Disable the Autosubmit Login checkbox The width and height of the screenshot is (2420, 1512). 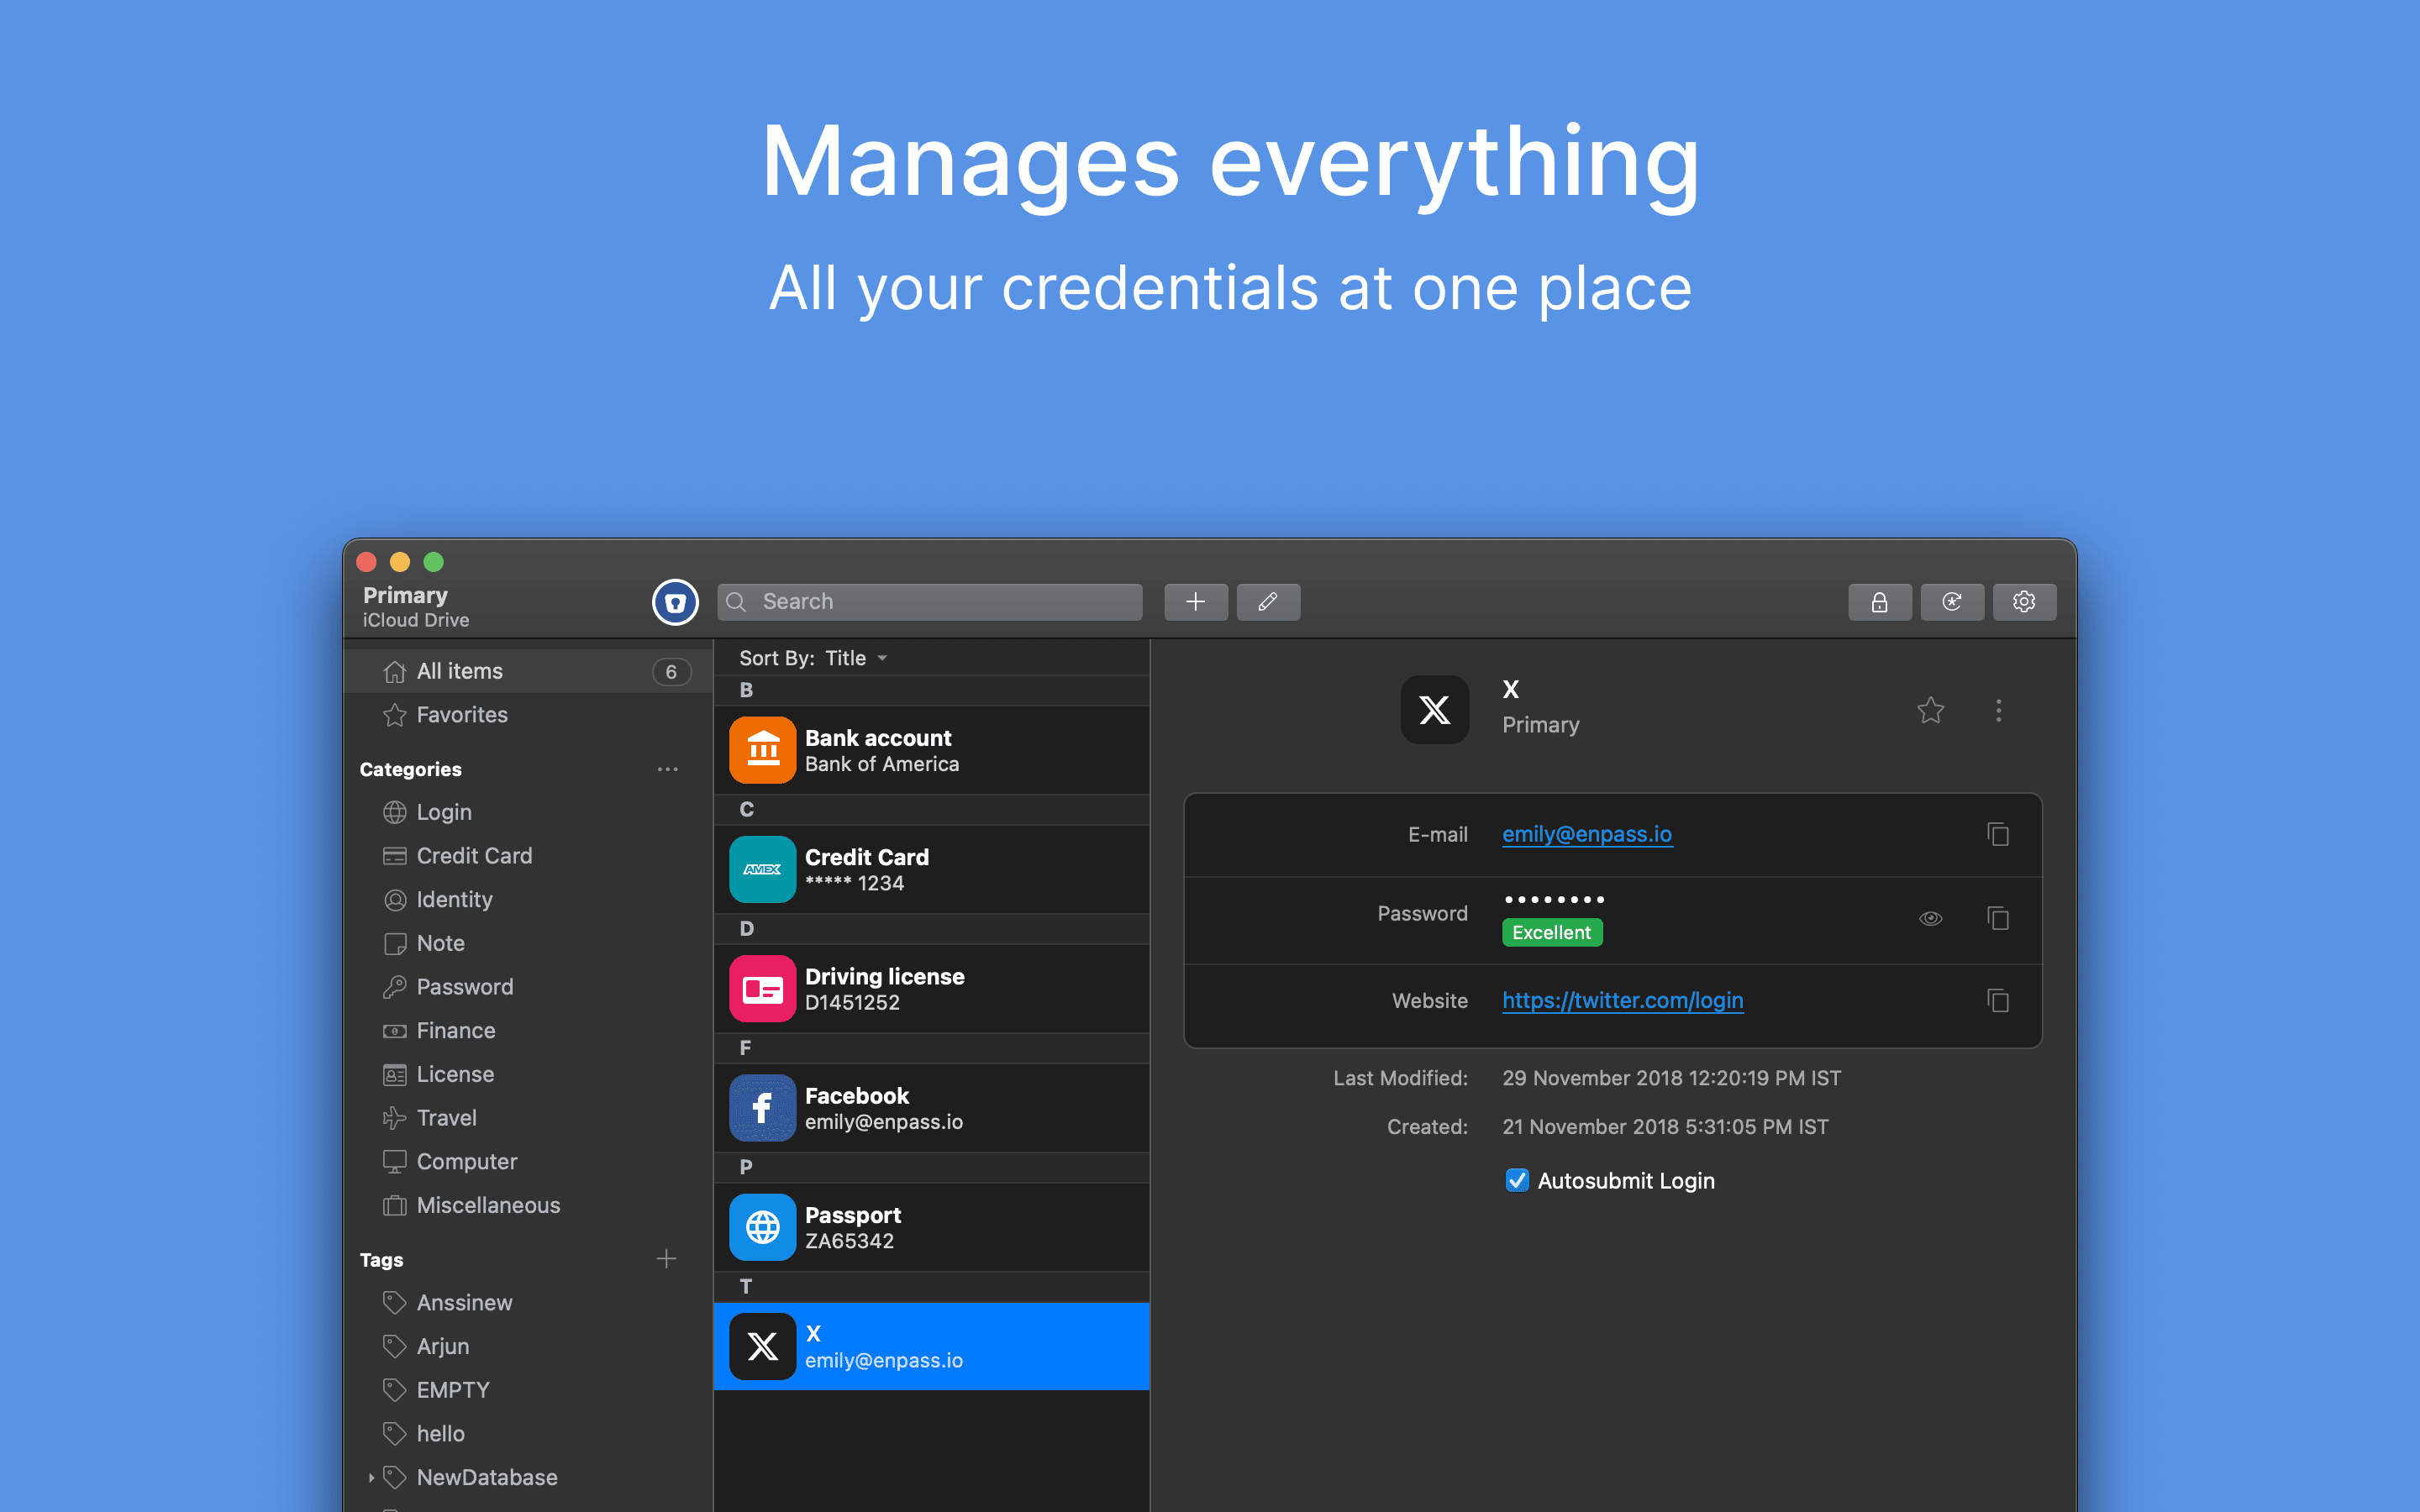coord(1517,1180)
